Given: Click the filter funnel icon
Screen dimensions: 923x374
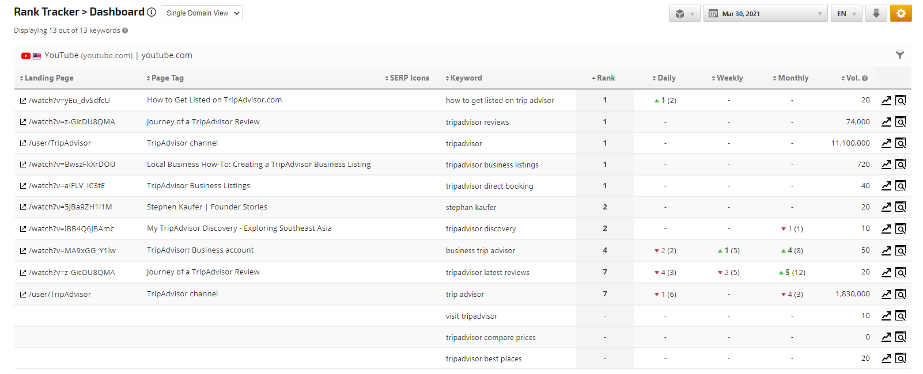Looking at the screenshot, I should click(x=899, y=55).
